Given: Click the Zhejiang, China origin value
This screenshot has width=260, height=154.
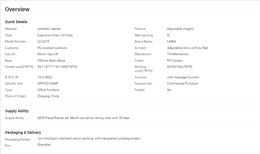Looking at the screenshot, I should (48, 96).
